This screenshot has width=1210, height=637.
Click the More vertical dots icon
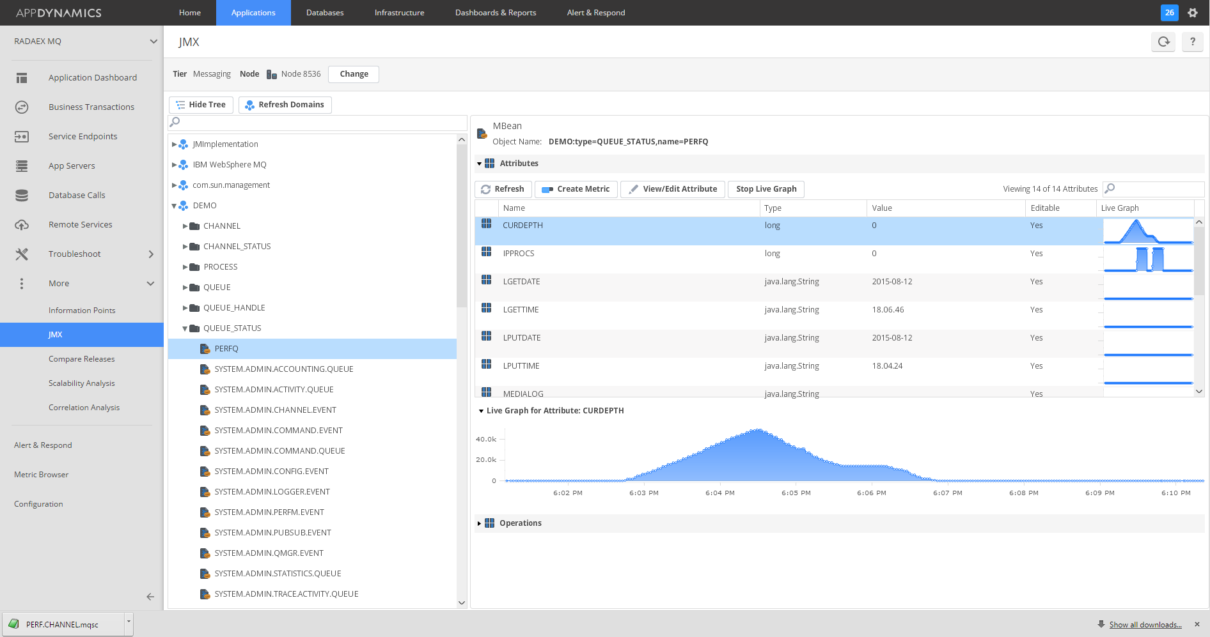[x=22, y=284]
